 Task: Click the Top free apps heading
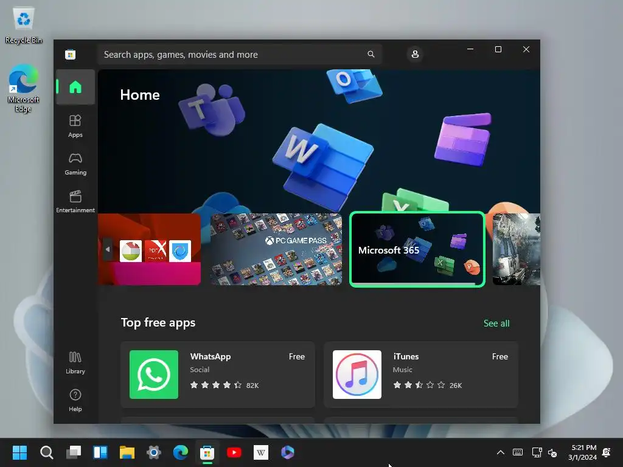pos(158,323)
